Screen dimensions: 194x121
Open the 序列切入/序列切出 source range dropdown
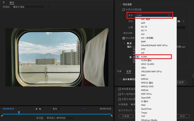[61, 118]
